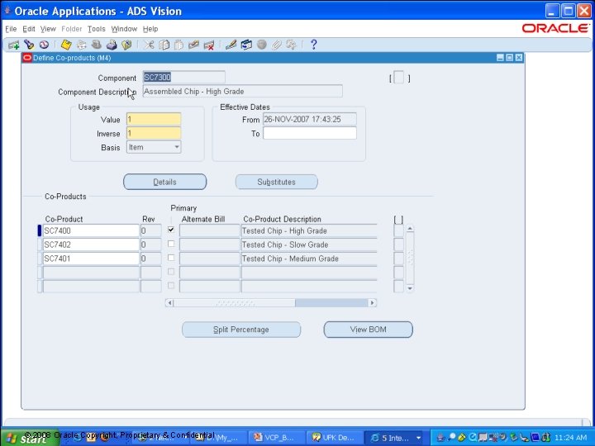
Task: Open the Basis dropdown showing Item
Action: click(x=154, y=147)
